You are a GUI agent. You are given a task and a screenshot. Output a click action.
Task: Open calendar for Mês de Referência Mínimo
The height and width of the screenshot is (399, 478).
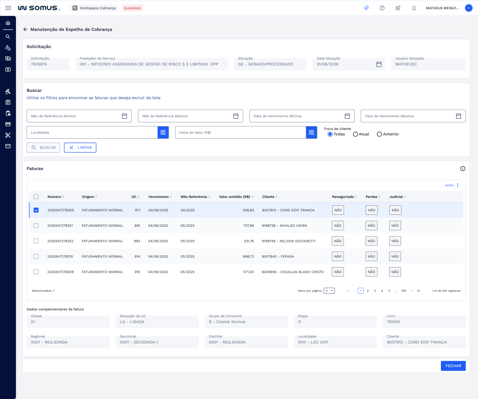tap(124, 116)
